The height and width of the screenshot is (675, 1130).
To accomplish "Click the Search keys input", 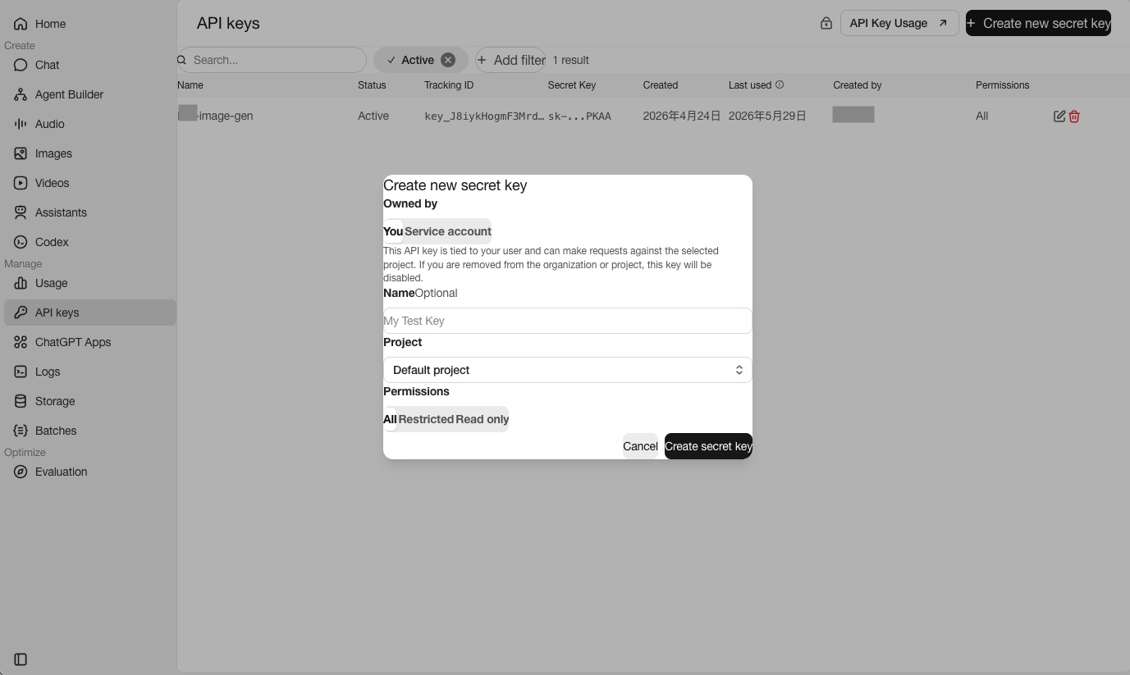I will point(272,60).
